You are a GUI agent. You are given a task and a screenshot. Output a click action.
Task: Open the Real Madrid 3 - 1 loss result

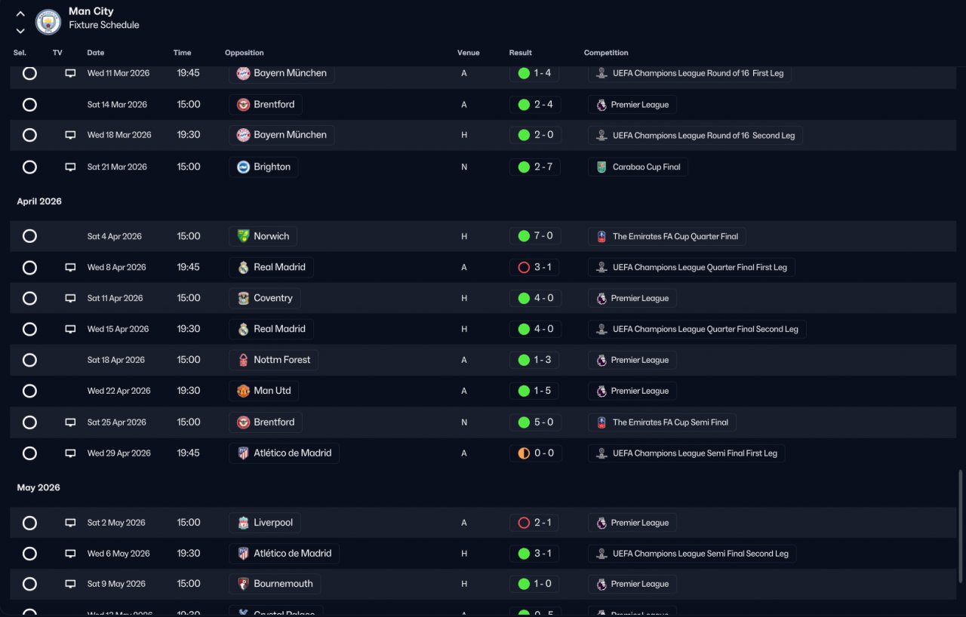[x=536, y=267]
